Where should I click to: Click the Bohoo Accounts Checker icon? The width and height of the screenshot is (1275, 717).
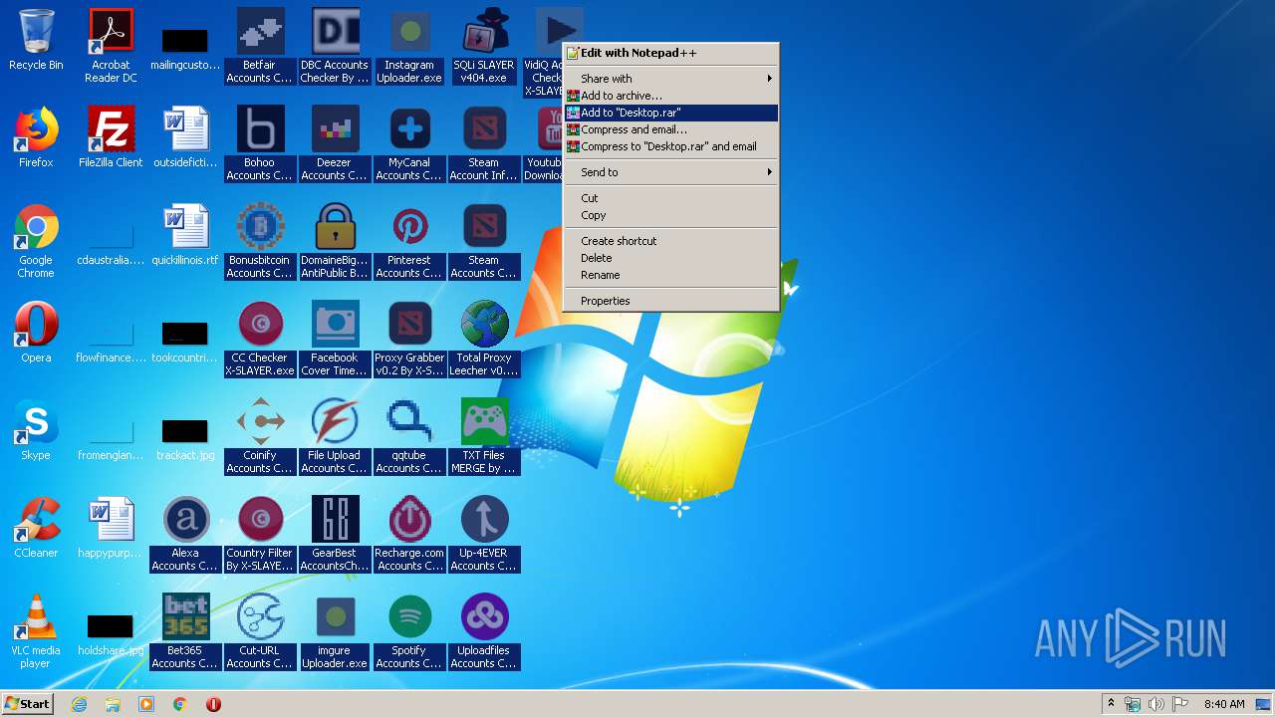point(260,143)
